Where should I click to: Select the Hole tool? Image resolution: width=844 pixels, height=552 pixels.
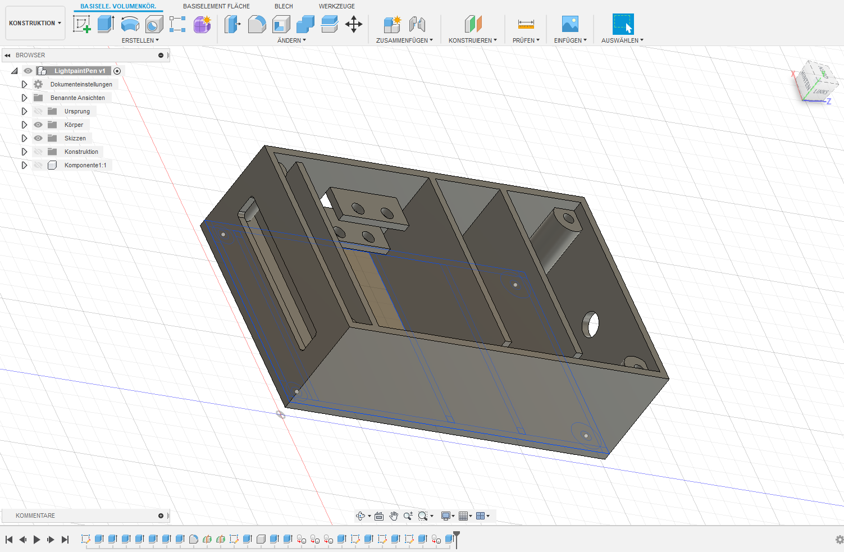(x=154, y=24)
